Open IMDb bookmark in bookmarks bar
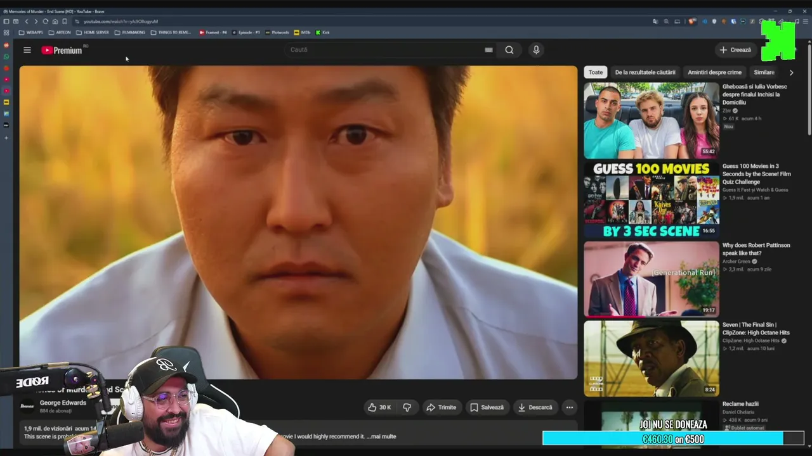812x456 pixels. click(x=302, y=32)
